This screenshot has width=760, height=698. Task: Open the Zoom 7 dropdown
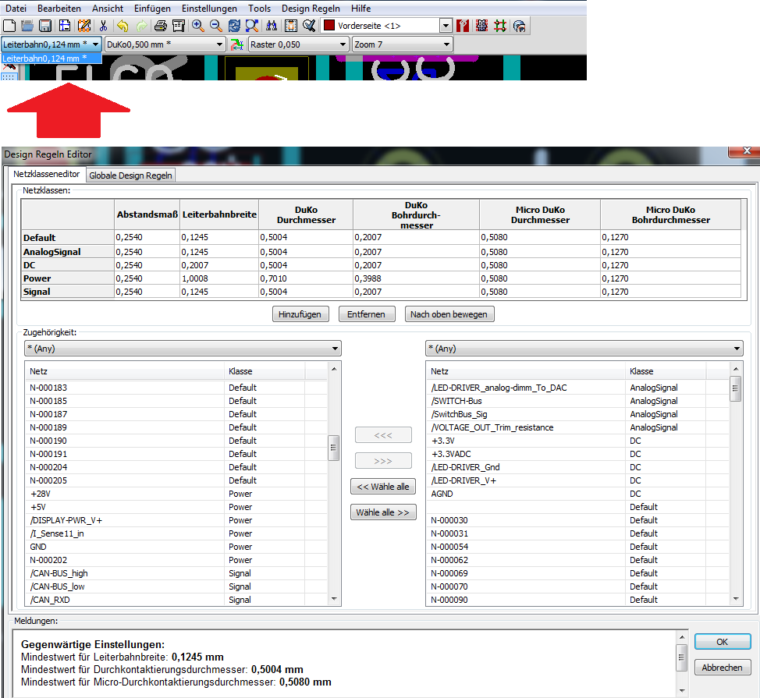[x=403, y=44]
